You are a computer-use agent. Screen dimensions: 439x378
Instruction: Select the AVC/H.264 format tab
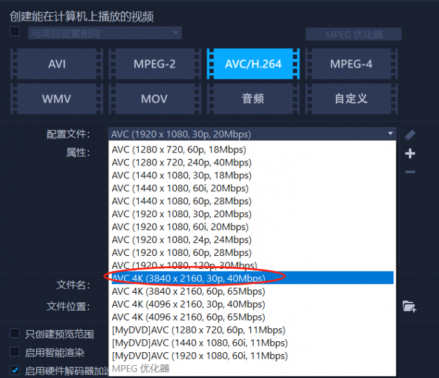click(253, 64)
